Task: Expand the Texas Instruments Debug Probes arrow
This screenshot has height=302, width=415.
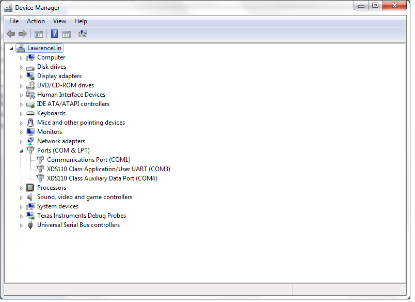Action: point(22,217)
